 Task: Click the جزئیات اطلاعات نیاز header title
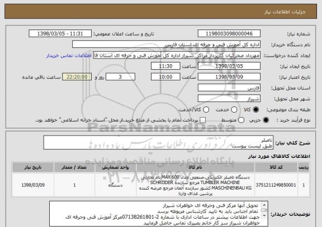[285, 12]
